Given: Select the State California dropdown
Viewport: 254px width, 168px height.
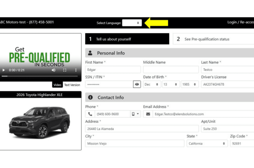Looking at the screenshot, I should click(x=207, y=144).
